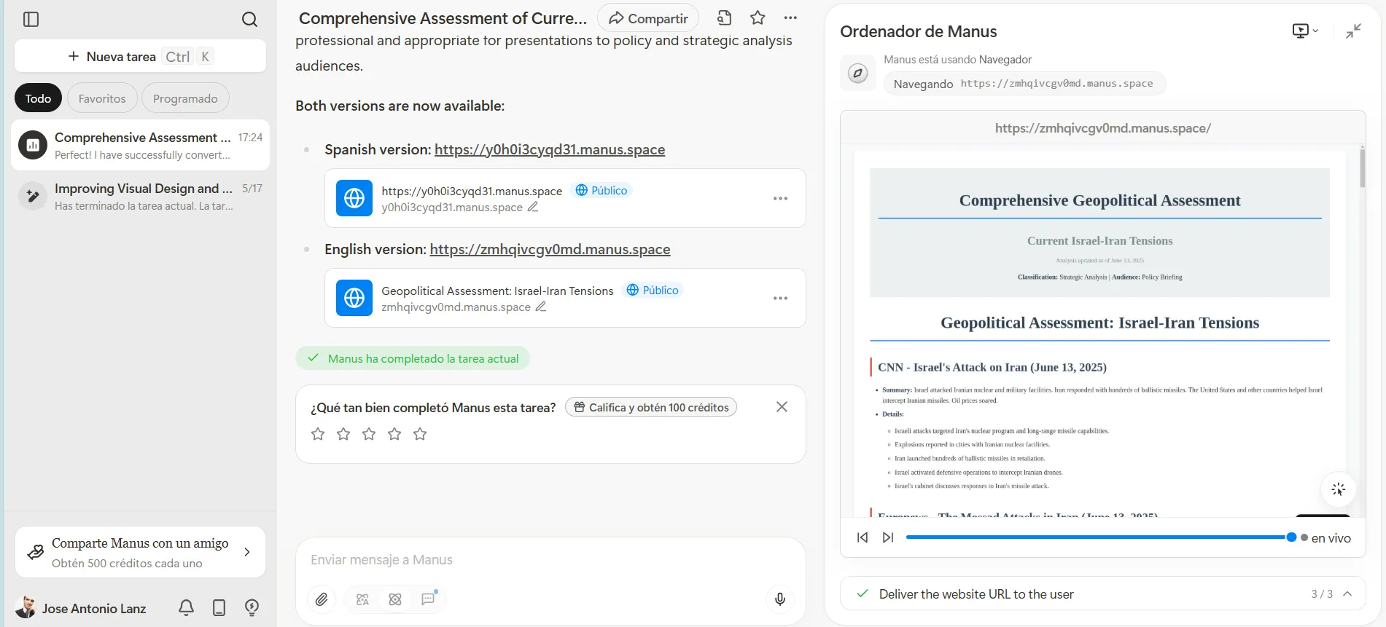This screenshot has height=627, width=1386.
Task: Open options for Spanish version site card
Action: [x=780, y=199]
